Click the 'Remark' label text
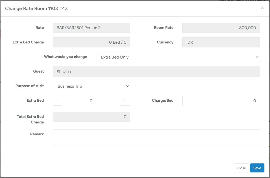The height and width of the screenshot is (178, 270). (37, 134)
